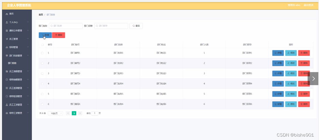This screenshot has height=140, width=319.
Task: Mark the checkbox on row 4
Action: point(42,84)
